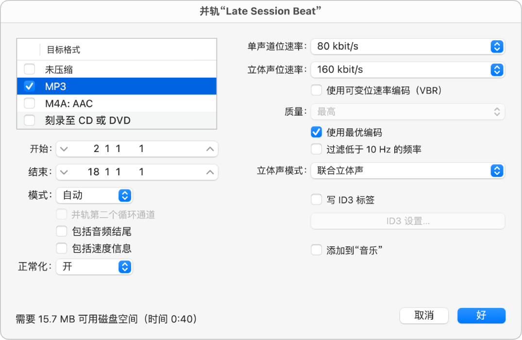Open the 单声道位速率 dropdown
Image resolution: width=522 pixels, height=340 pixels.
pos(408,47)
